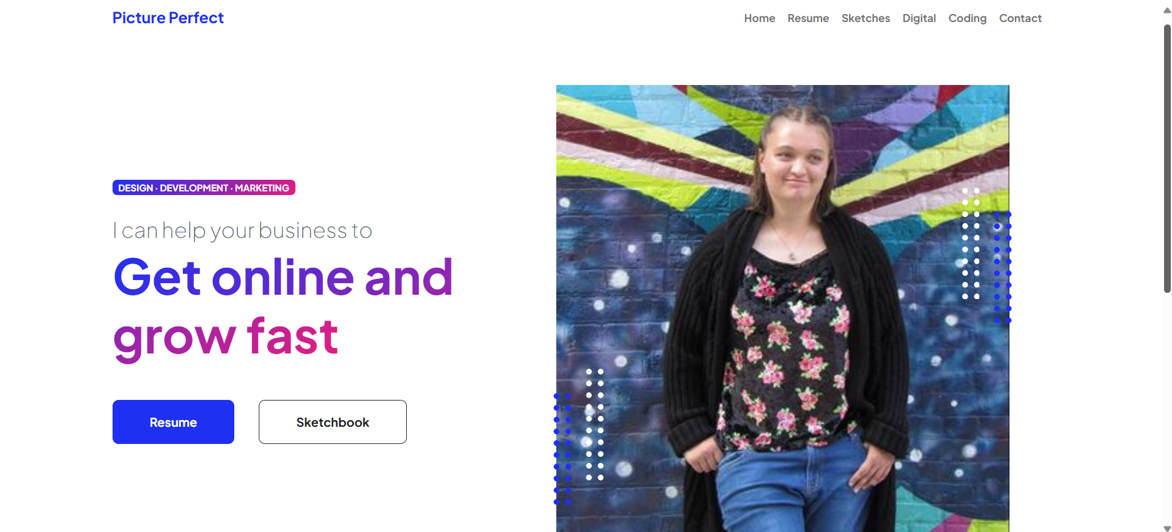
Task: Open the Home navigation link
Action: tap(759, 18)
